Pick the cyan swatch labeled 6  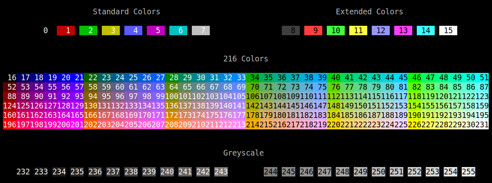tap(178, 30)
